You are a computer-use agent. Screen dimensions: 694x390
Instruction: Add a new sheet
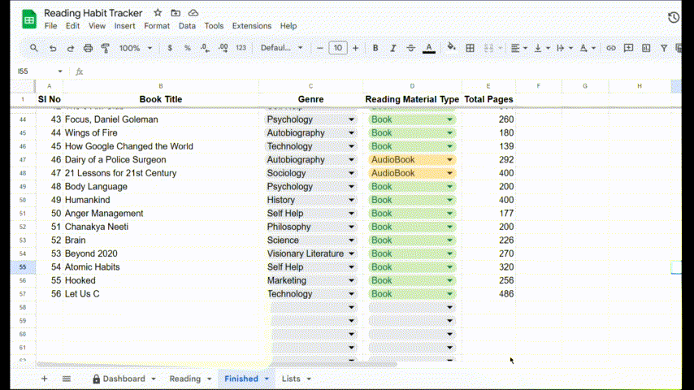[x=44, y=379]
